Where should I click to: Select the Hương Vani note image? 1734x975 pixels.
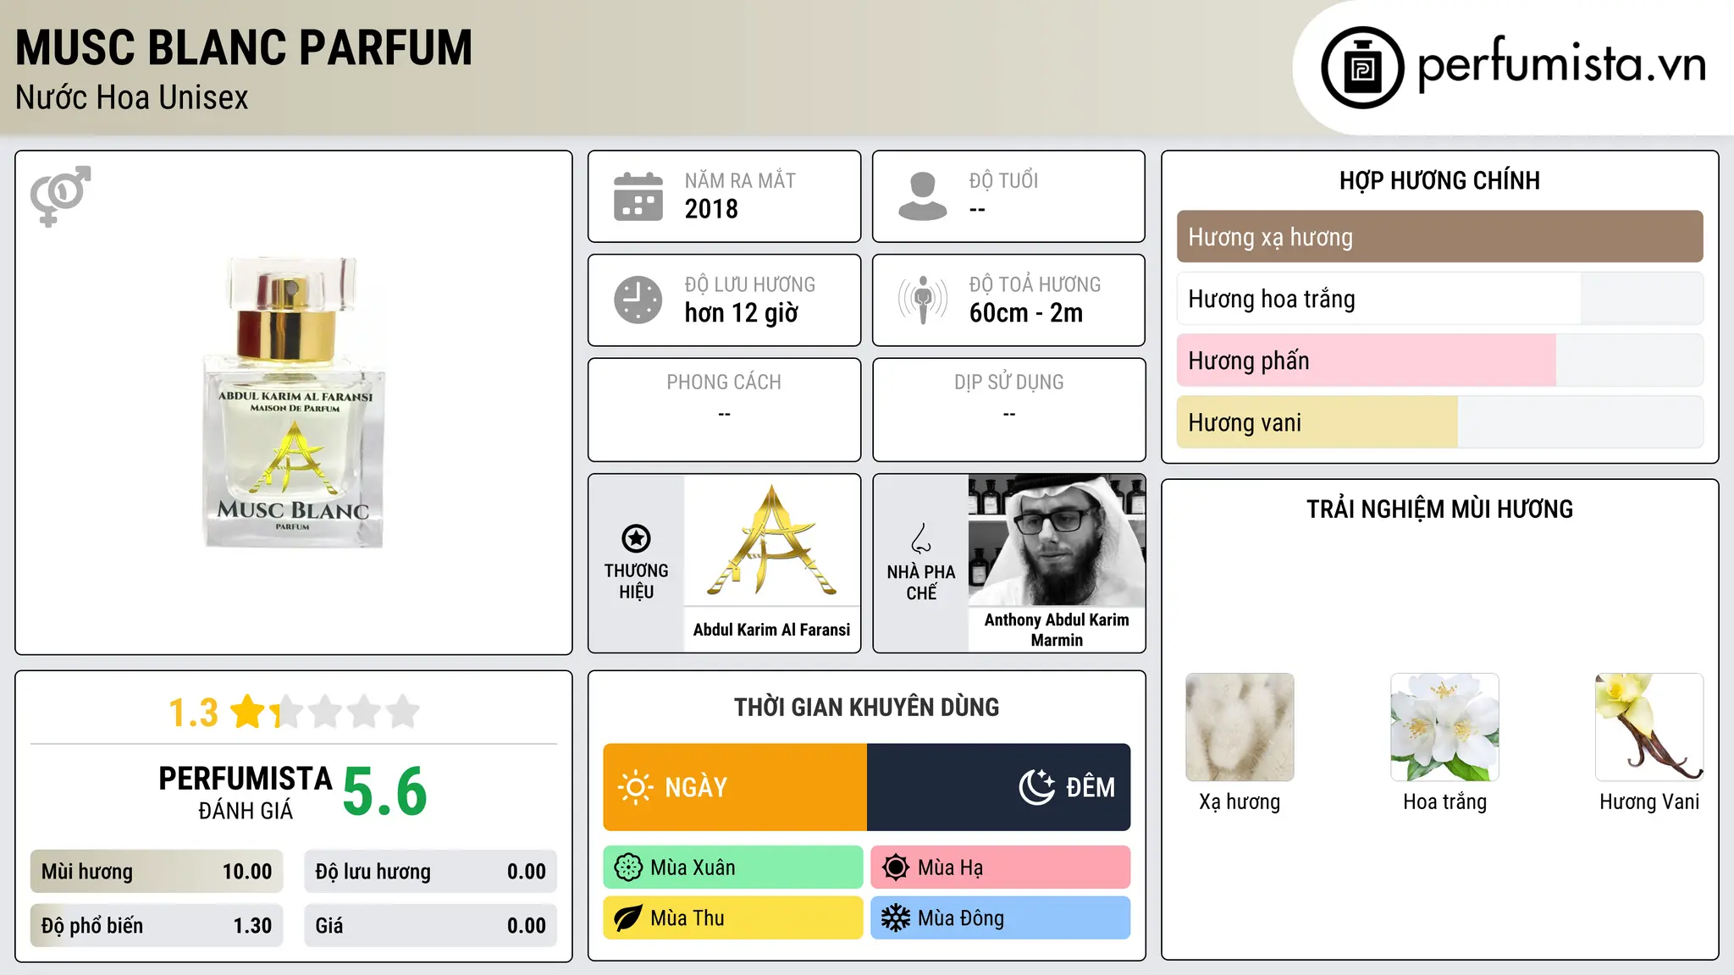click(x=1649, y=727)
